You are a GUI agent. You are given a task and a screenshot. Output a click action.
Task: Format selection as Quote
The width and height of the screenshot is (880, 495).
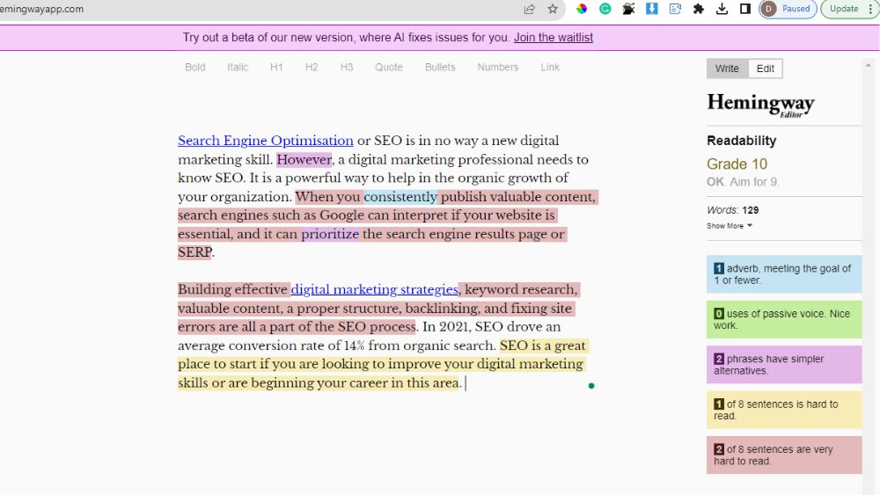coord(389,68)
